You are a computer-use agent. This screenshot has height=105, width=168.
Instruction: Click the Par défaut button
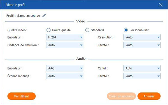pos(22,96)
